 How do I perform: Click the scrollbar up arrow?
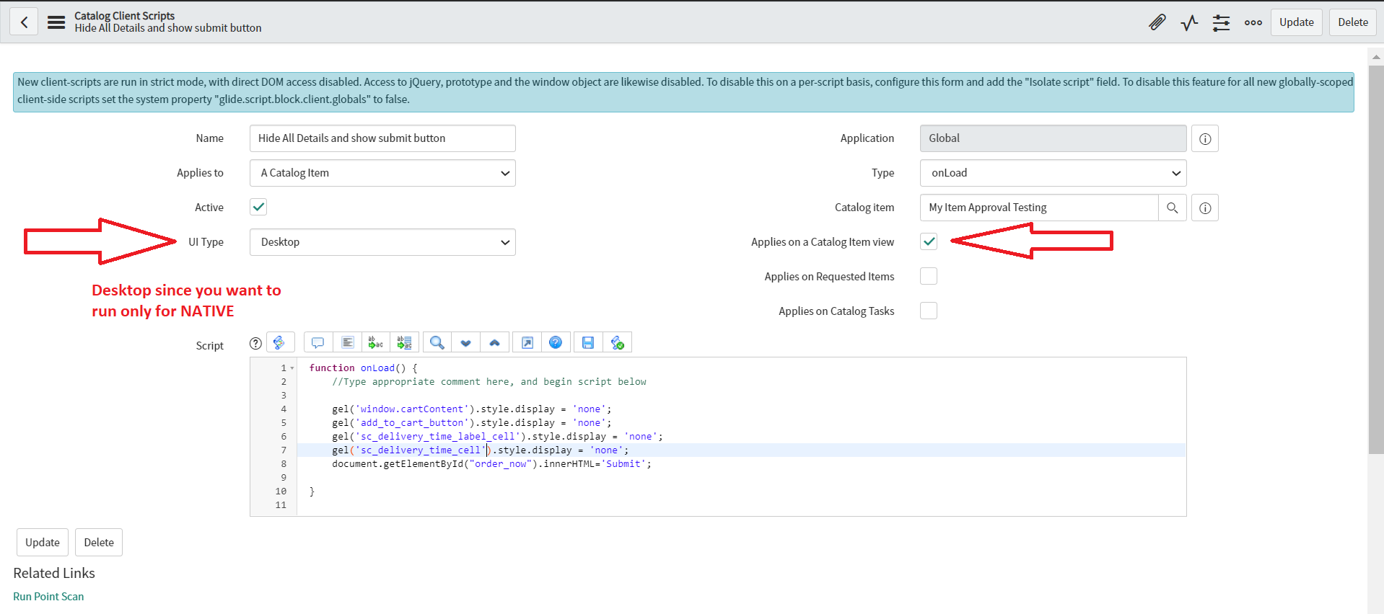tap(1376, 56)
